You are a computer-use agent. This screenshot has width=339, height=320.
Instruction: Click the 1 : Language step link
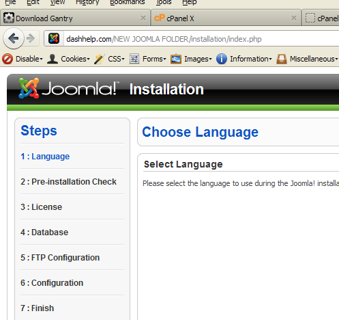[45, 157]
